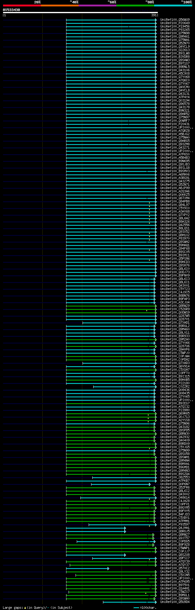The image size is (195, 610).
Task: Click label UniRef100_Q43106
Action: tap(175, 70)
